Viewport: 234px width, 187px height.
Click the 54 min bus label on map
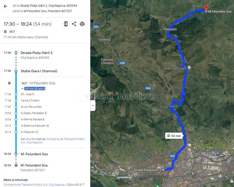pyautogui.click(x=174, y=136)
